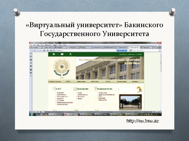Click the http://eu.bsu.az text on slide
Image resolution: width=189 pixels, height=141 pixels.
[x=143, y=121]
